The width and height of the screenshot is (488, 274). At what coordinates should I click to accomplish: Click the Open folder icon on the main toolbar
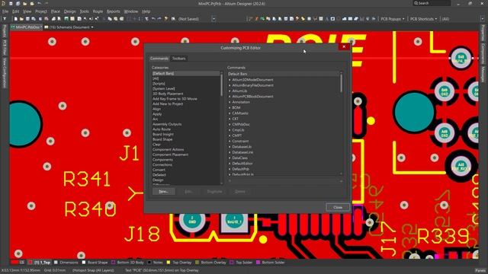[x=21, y=19]
